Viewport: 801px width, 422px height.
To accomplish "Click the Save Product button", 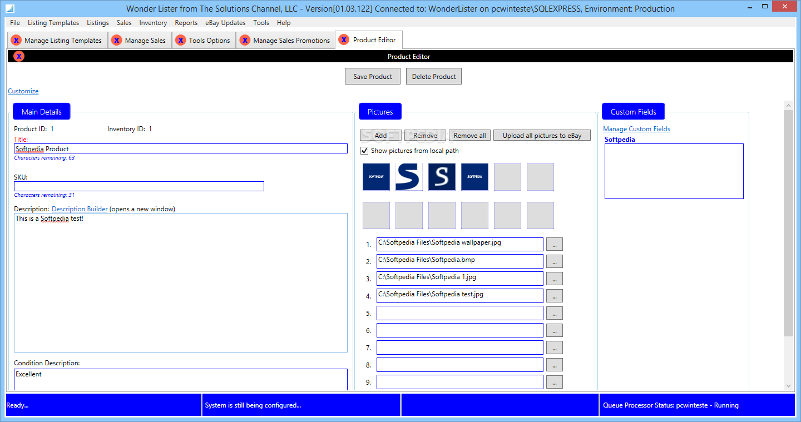I will (373, 76).
